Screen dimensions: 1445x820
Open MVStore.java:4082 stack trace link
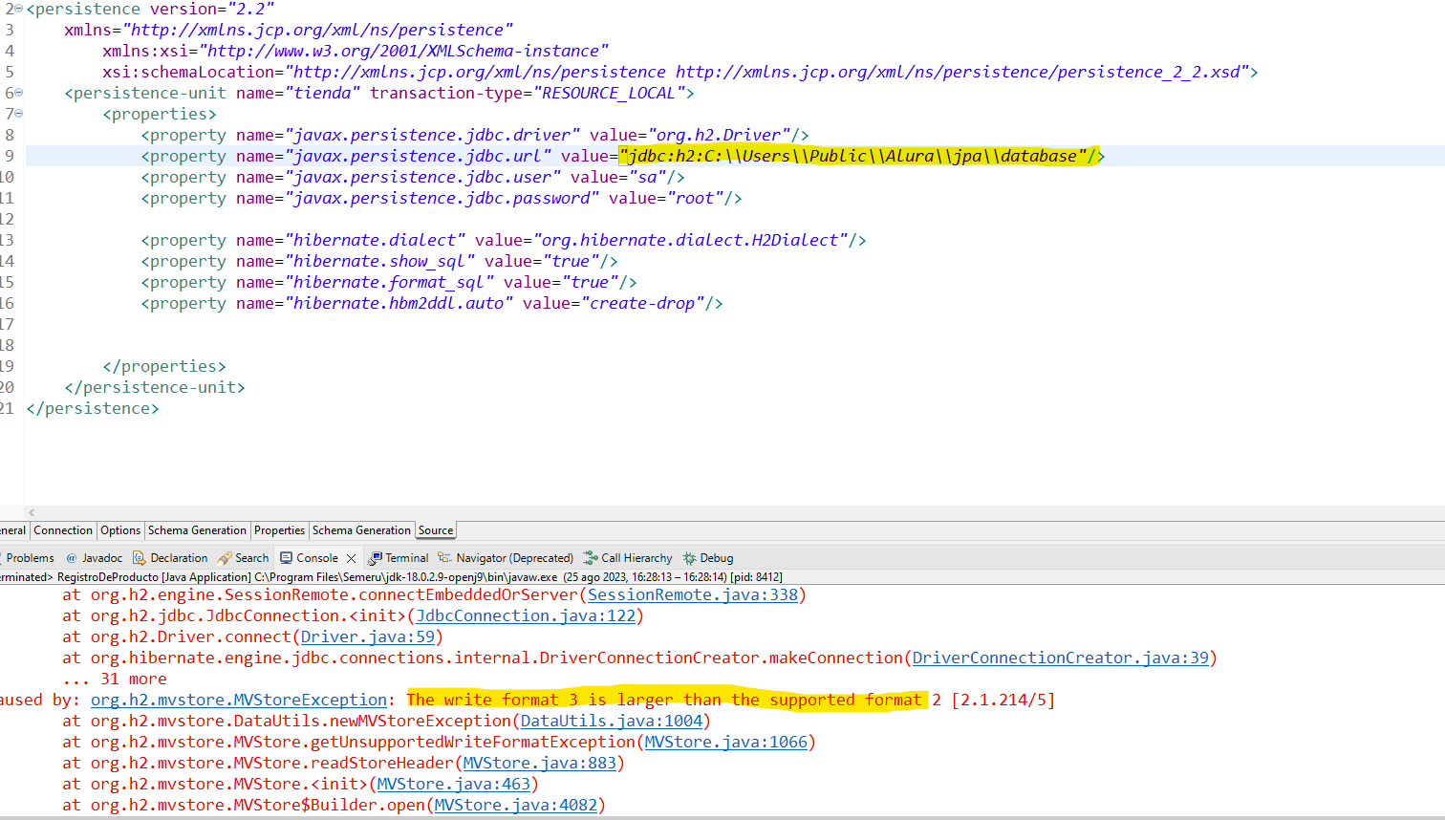coord(516,805)
